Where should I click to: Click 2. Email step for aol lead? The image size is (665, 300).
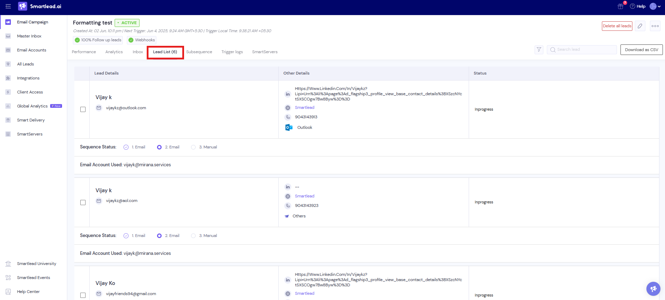pyautogui.click(x=168, y=236)
